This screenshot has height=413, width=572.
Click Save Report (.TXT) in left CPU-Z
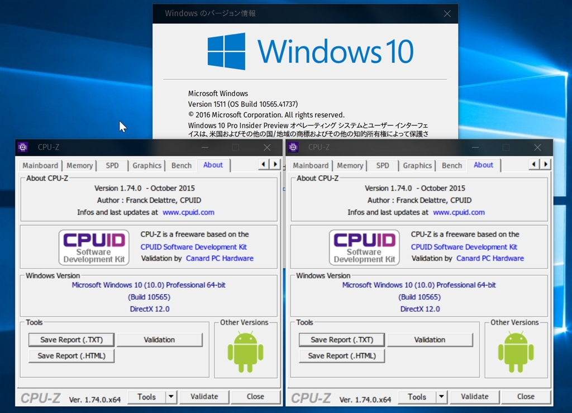pos(71,340)
